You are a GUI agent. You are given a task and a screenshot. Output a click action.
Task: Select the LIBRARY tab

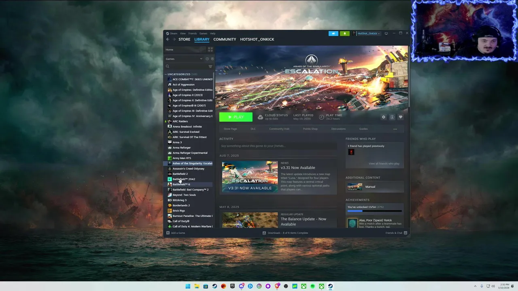[202, 39]
